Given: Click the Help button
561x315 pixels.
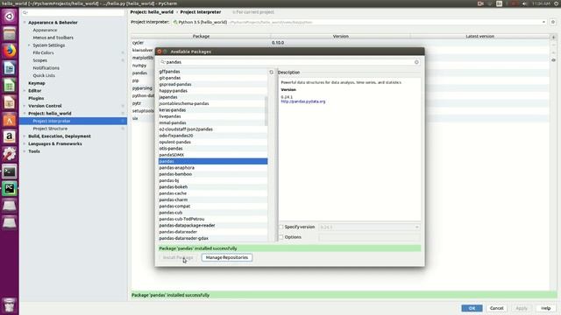Looking at the screenshot, I should tap(545, 308).
